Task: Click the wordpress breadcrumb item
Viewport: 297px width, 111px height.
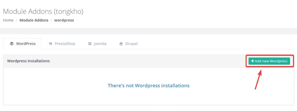Action: point(64,20)
